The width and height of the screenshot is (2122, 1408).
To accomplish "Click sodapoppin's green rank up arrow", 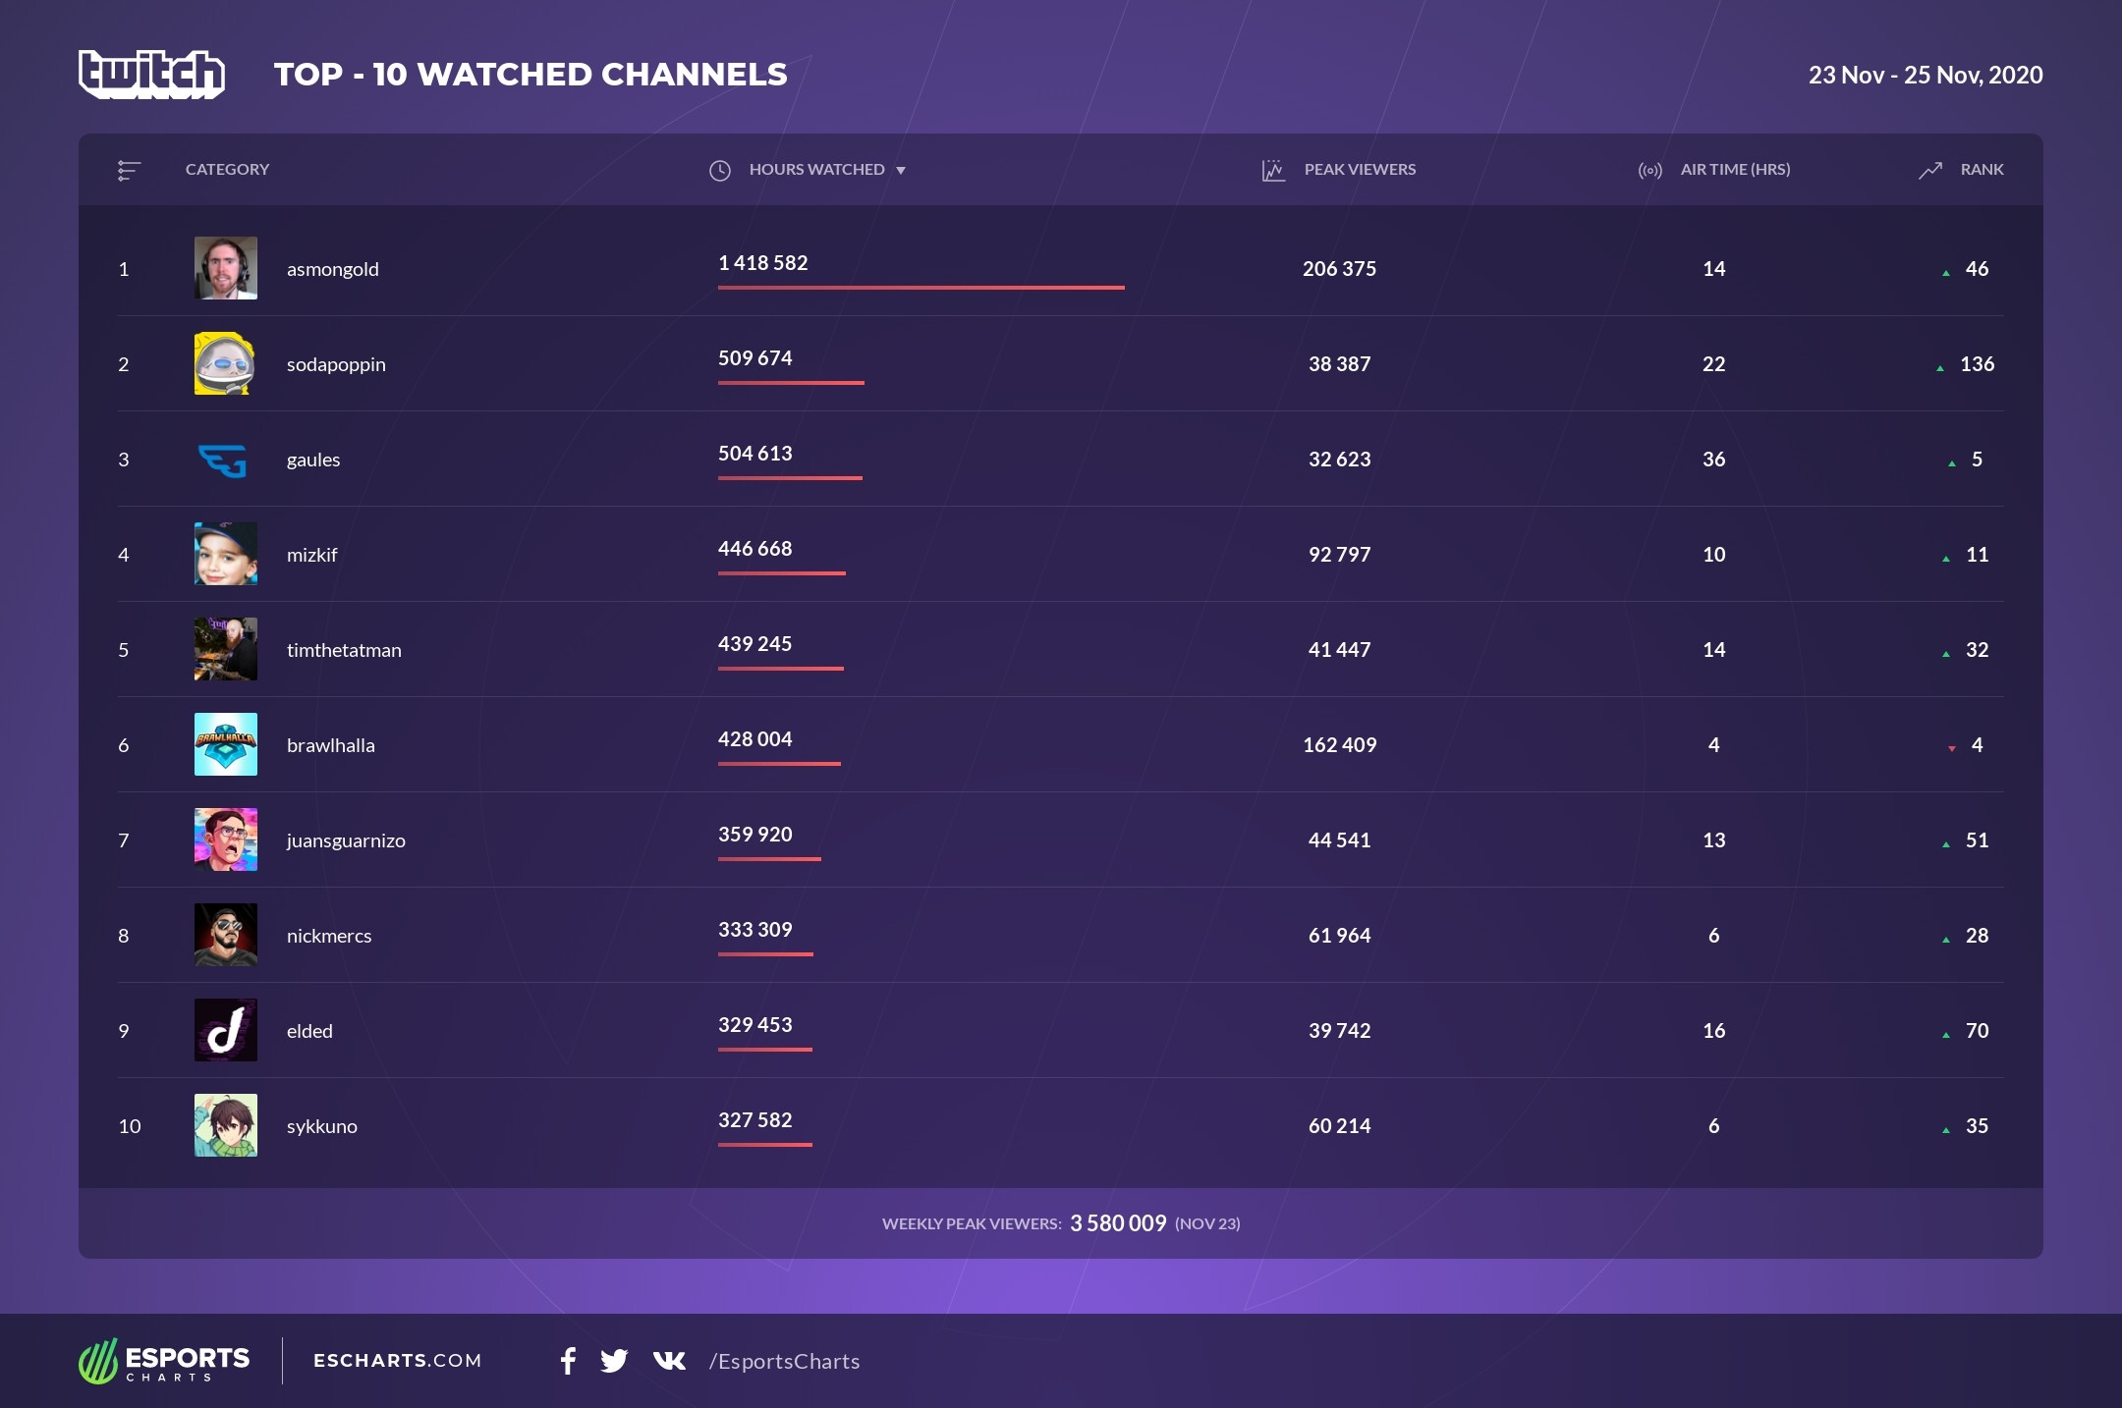I will (x=1940, y=368).
